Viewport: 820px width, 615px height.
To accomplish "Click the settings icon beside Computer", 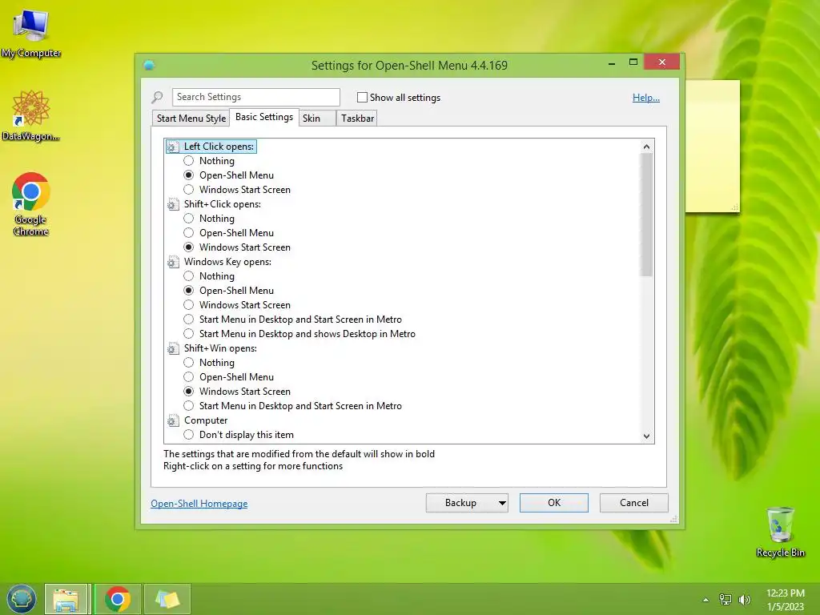I will [x=173, y=420].
